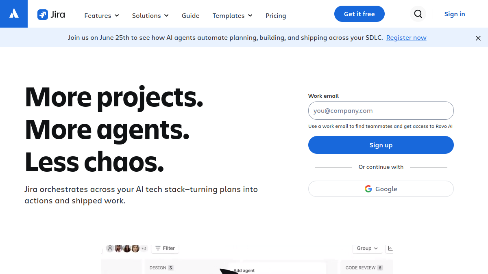This screenshot has height=274, width=488.
Task: Expand the Templates dropdown menu
Action: point(232,15)
